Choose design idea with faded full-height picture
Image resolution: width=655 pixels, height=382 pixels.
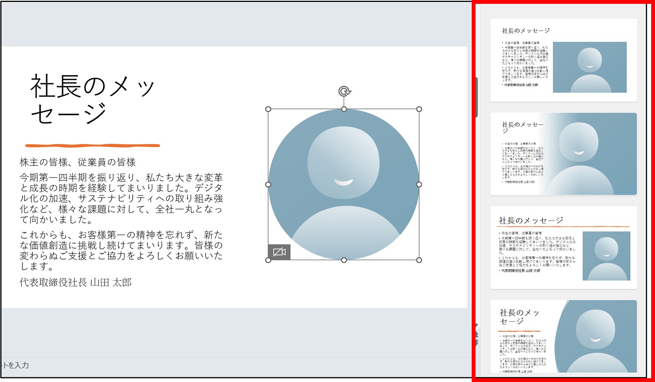pos(563,154)
